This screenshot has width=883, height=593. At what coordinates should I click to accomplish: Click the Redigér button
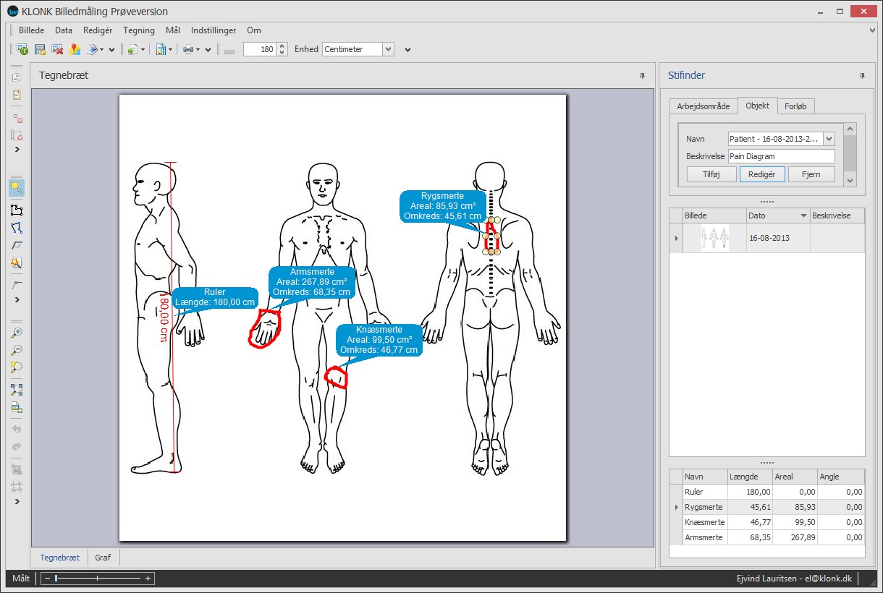pos(761,174)
